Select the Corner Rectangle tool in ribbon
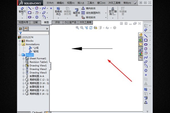Screen dimensions: 170x113 (29, 13)
